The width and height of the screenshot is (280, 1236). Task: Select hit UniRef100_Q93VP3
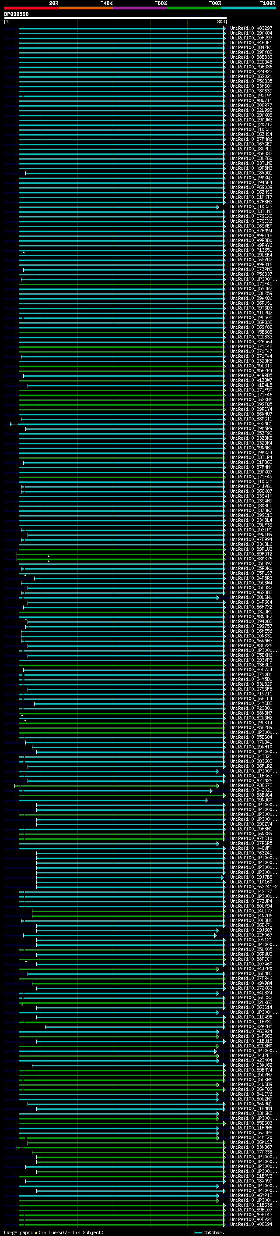click(251, 660)
